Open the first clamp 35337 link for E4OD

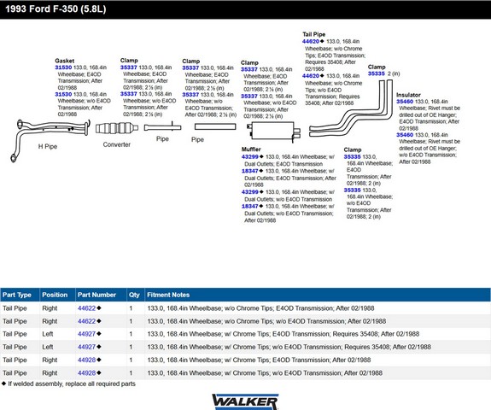point(128,67)
